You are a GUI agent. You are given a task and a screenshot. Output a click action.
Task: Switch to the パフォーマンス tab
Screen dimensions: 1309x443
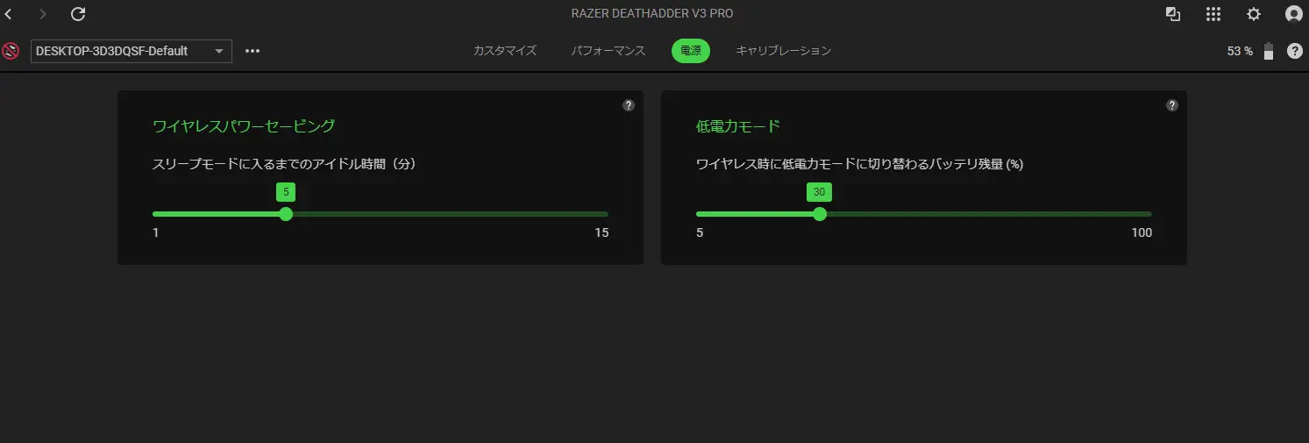[608, 51]
